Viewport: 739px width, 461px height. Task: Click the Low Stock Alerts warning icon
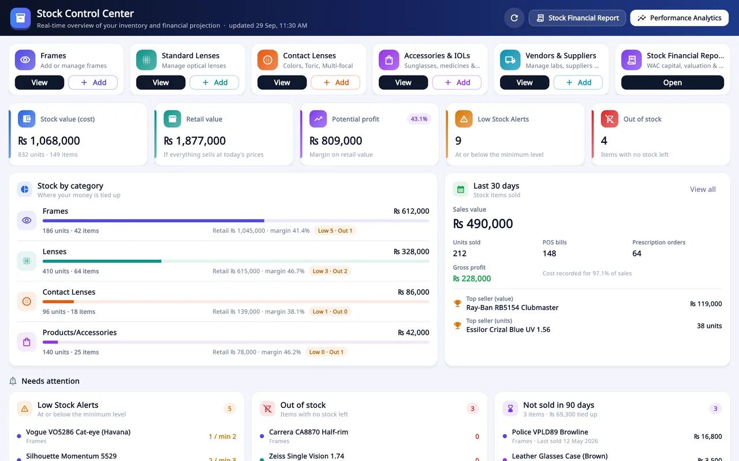pyautogui.click(x=464, y=119)
